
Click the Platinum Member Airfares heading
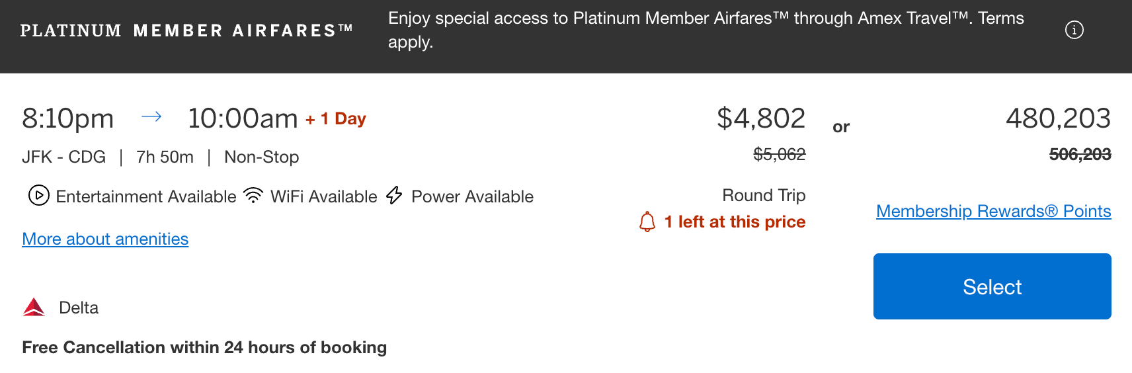[x=186, y=30]
